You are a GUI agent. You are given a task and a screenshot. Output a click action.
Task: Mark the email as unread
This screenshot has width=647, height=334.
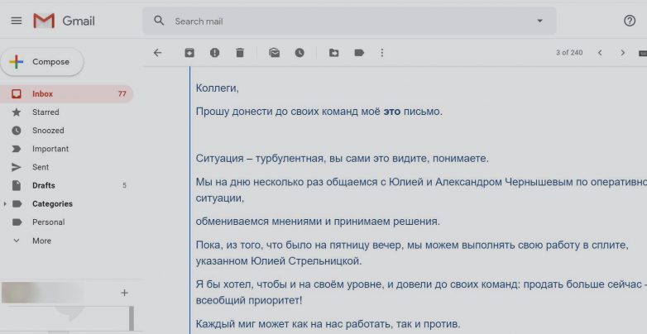[274, 53]
